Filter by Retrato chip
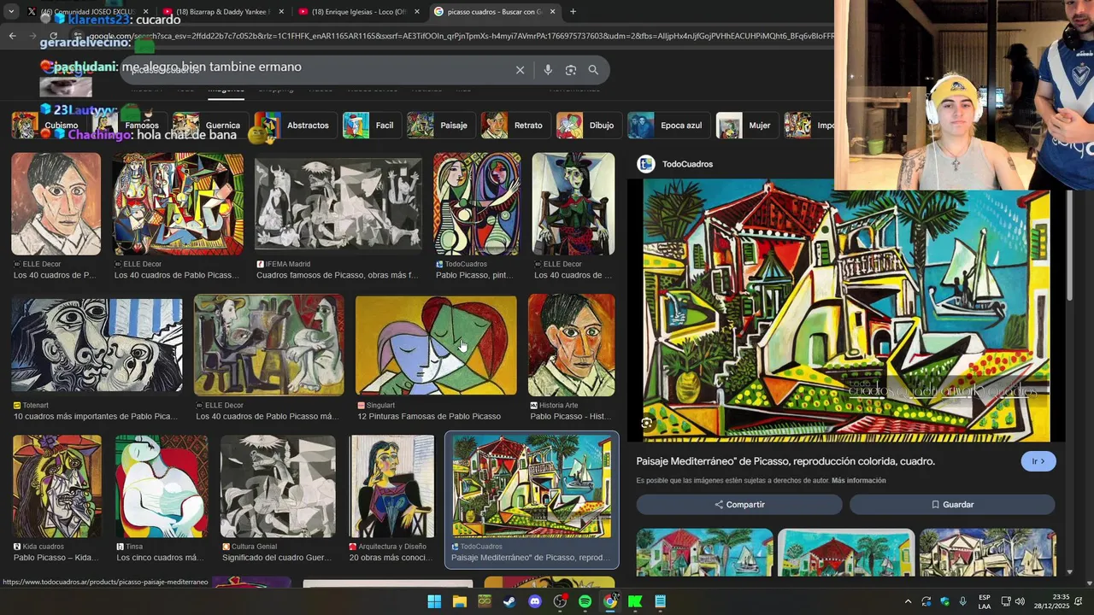Viewport: 1094px width, 615px height. click(514, 126)
